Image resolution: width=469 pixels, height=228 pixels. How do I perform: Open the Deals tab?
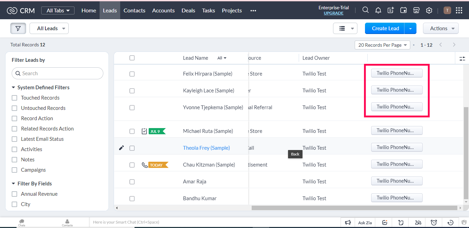pyautogui.click(x=188, y=10)
